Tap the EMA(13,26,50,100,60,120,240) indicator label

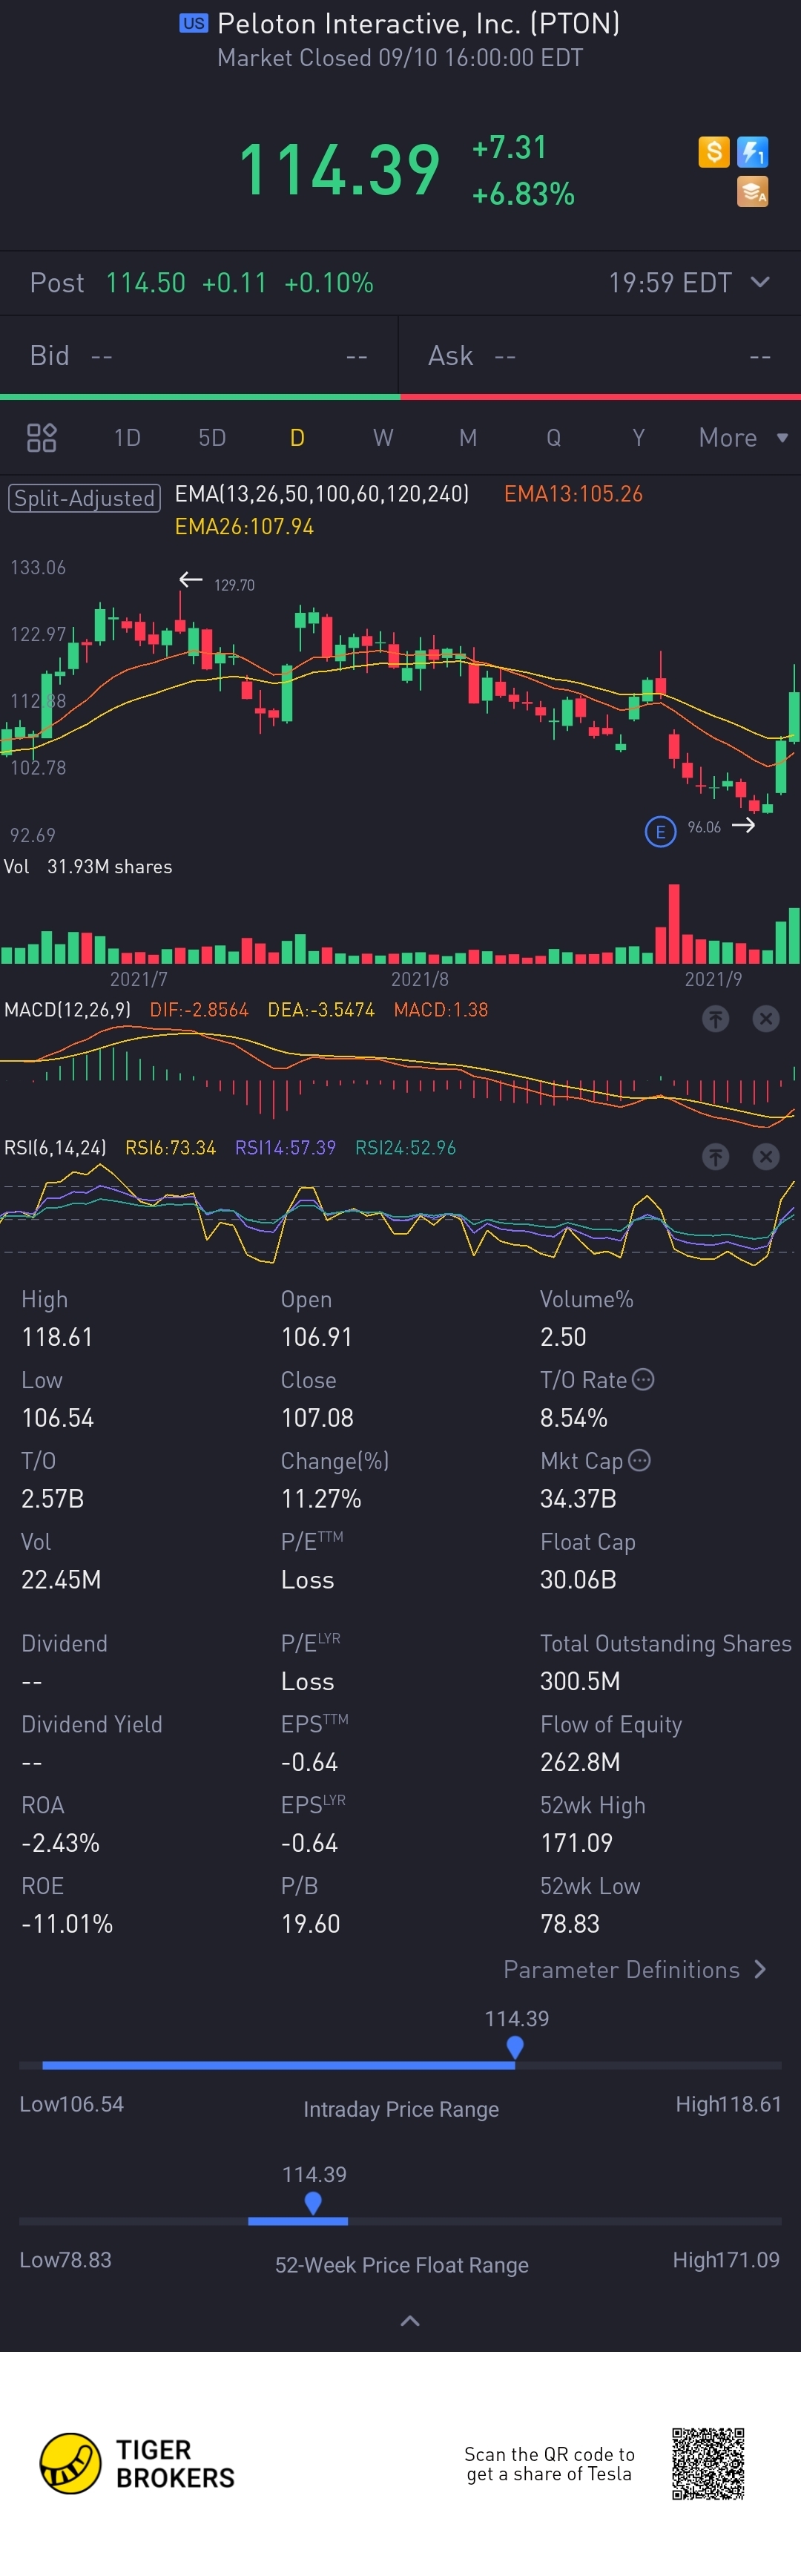click(322, 493)
